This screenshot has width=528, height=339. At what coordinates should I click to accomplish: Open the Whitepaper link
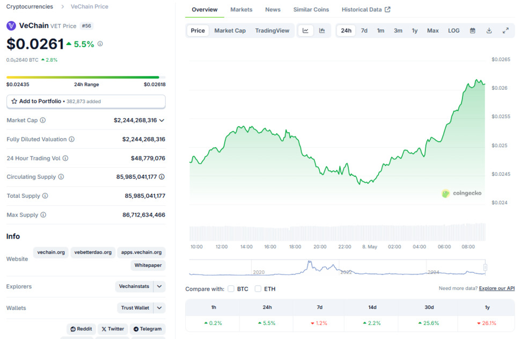pos(148,265)
